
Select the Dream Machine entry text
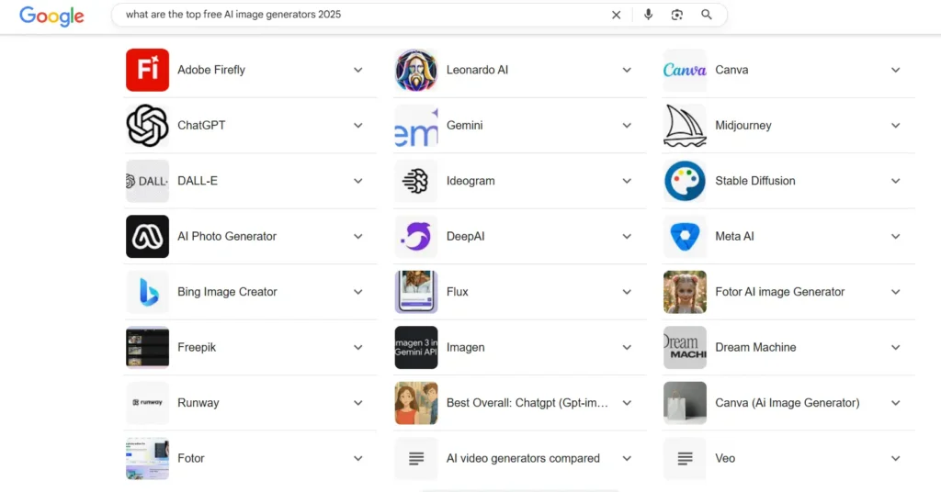pos(755,348)
